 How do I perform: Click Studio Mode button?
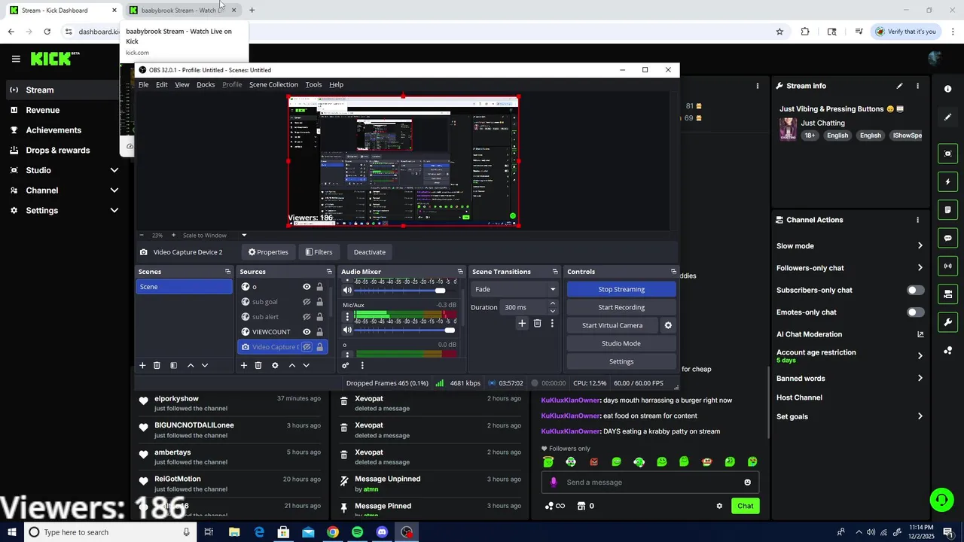[621, 343]
